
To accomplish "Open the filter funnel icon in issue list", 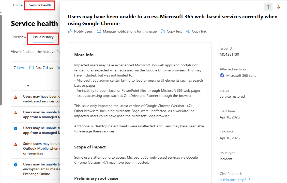I will (x=58, y=68).
